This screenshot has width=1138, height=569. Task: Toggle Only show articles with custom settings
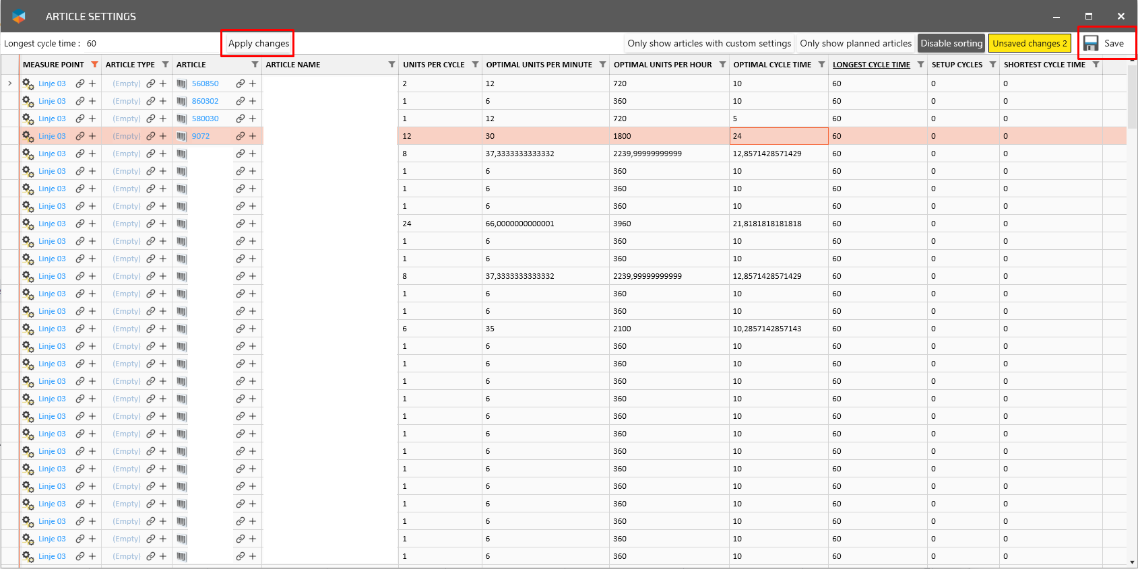(709, 43)
